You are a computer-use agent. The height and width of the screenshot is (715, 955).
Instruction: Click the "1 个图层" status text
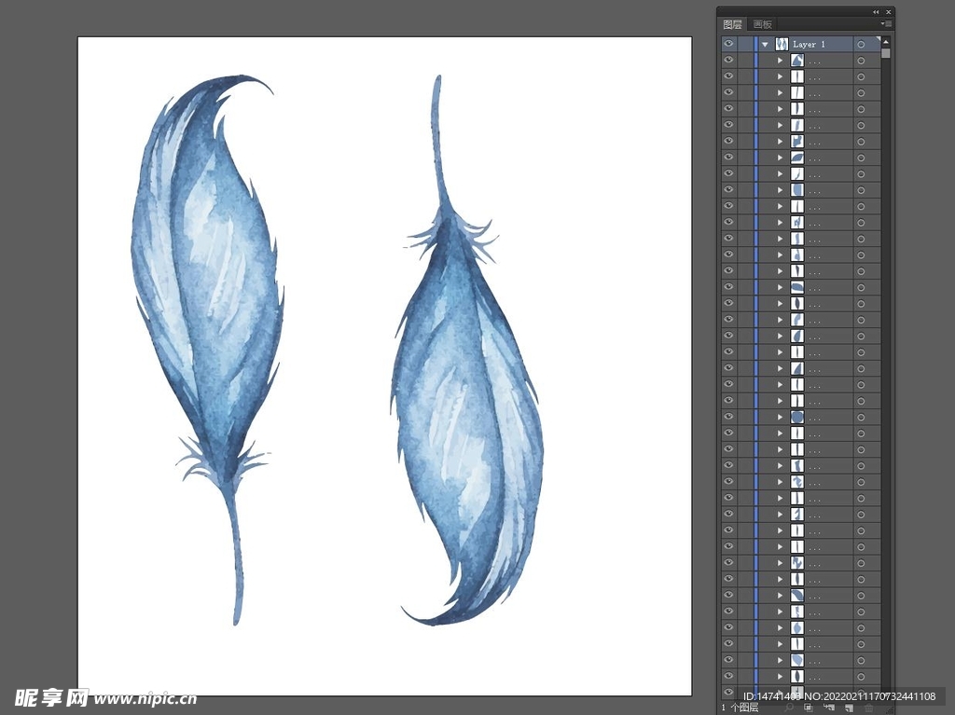740,708
